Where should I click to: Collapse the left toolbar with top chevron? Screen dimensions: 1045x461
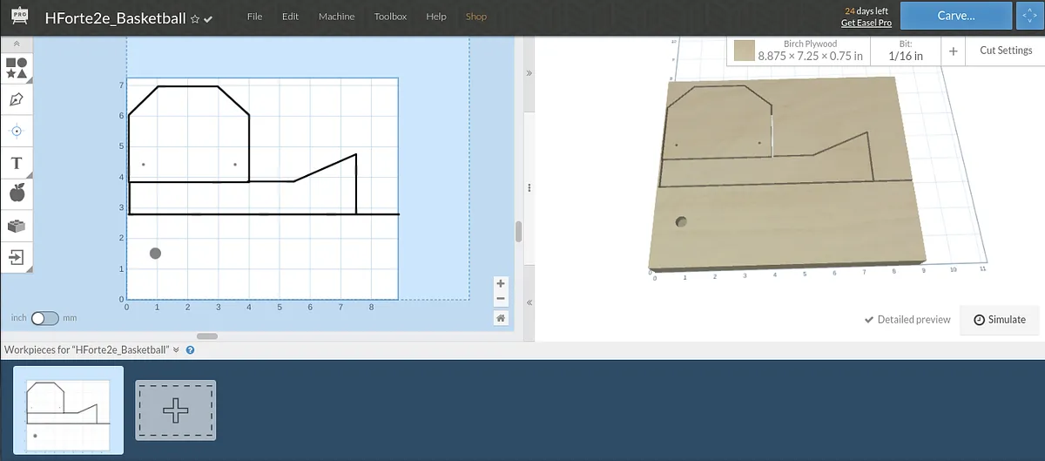coord(16,44)
